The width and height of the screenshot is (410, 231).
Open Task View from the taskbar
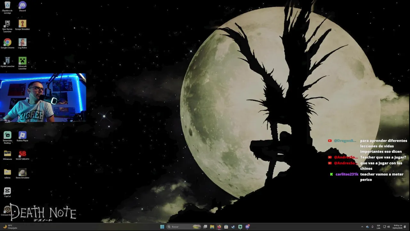205,227
